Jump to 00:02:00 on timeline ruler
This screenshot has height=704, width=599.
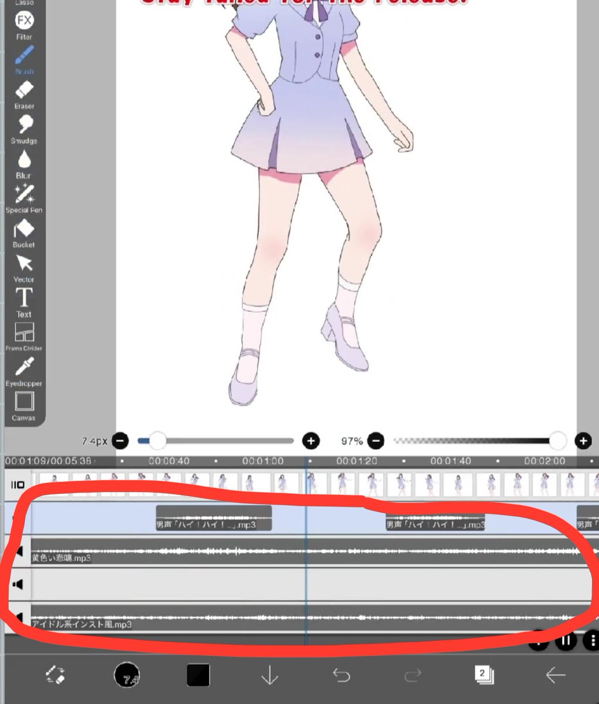point(544,461)
